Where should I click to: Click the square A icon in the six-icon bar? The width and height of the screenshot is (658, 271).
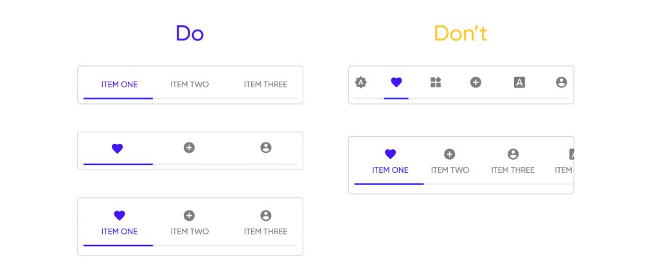point(519,82)
